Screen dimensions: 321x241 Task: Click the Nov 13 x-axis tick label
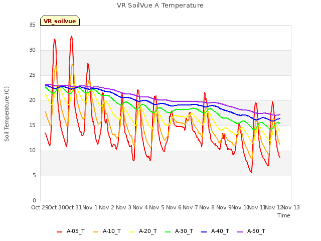tap(291, 207)
